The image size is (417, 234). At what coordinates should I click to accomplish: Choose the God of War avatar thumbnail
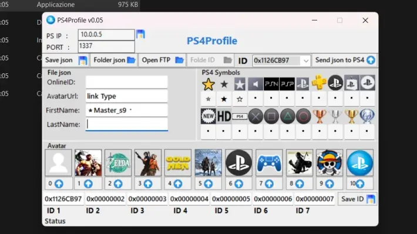[208, 162]
